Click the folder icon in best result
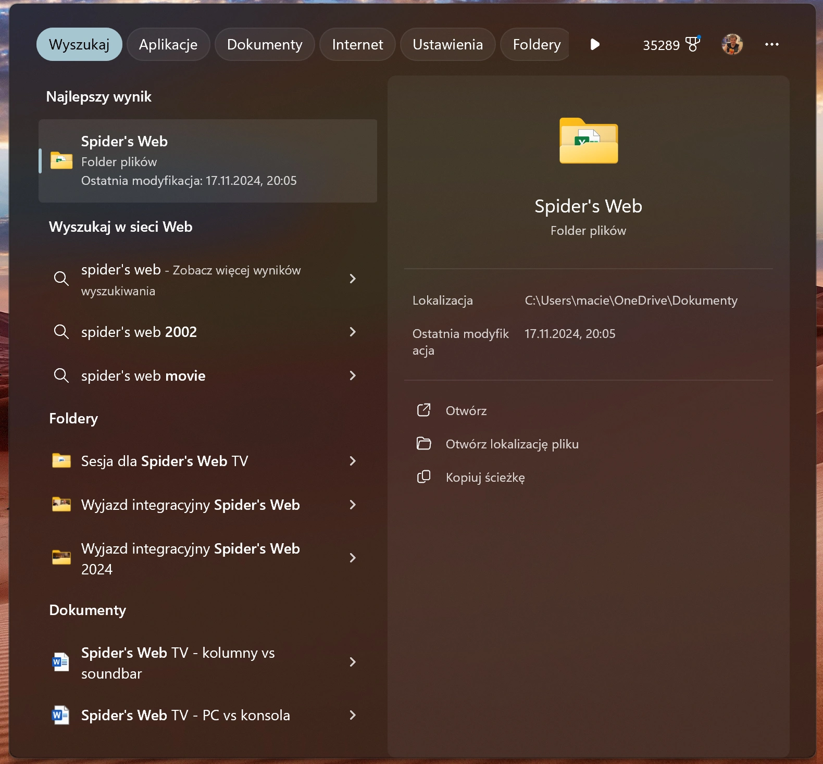This screenshot has width=823, height=764. pos(61,160)
